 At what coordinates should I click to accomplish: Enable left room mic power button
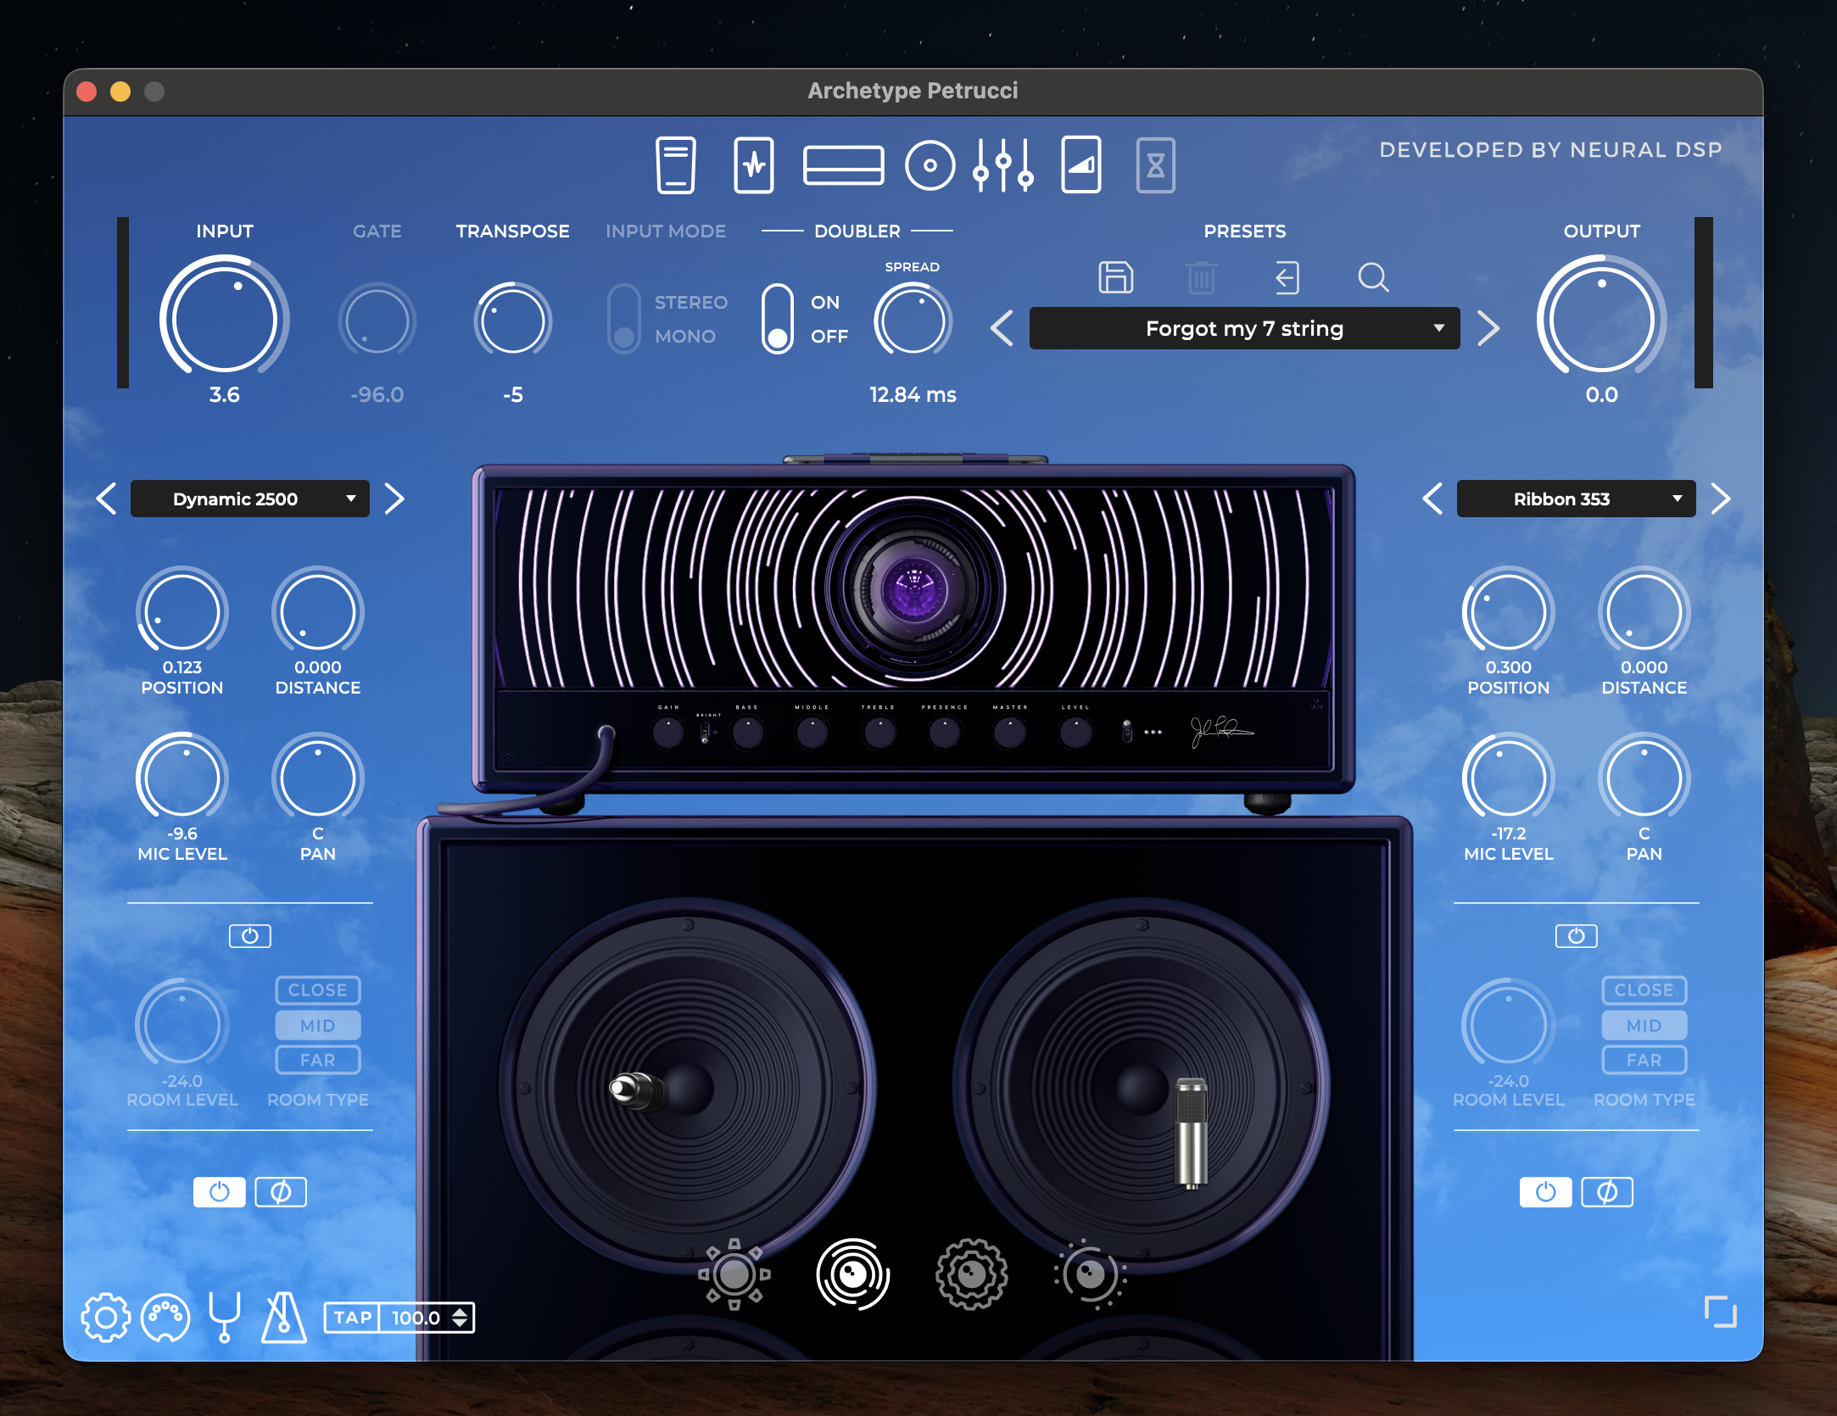pyautogui.click(x=249, y=936)
